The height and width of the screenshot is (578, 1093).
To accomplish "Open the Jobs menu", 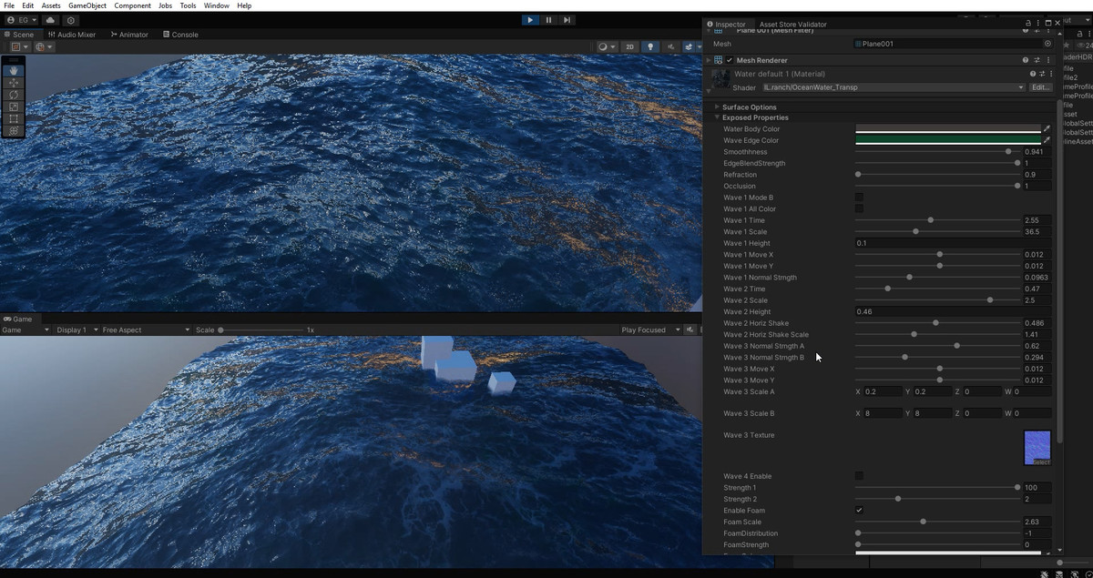I will [165, 5].
